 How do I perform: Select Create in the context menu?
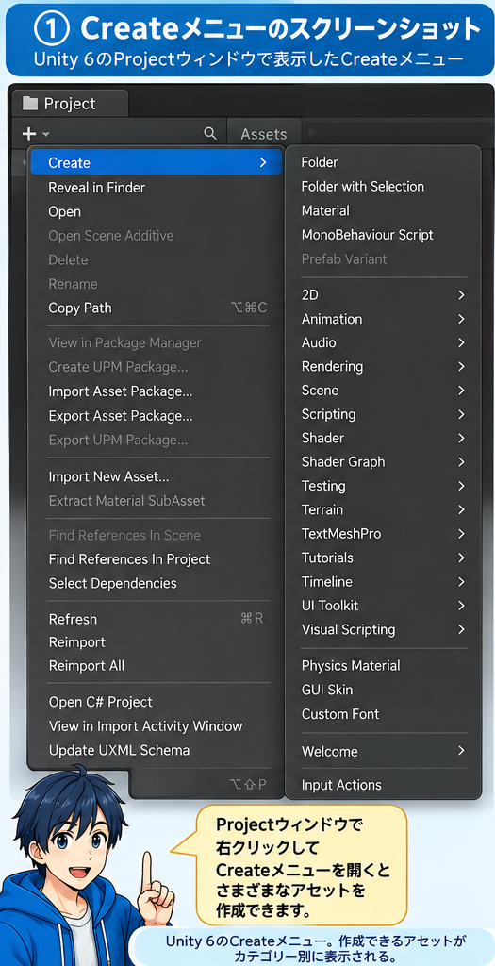click(x=157, y=162)
